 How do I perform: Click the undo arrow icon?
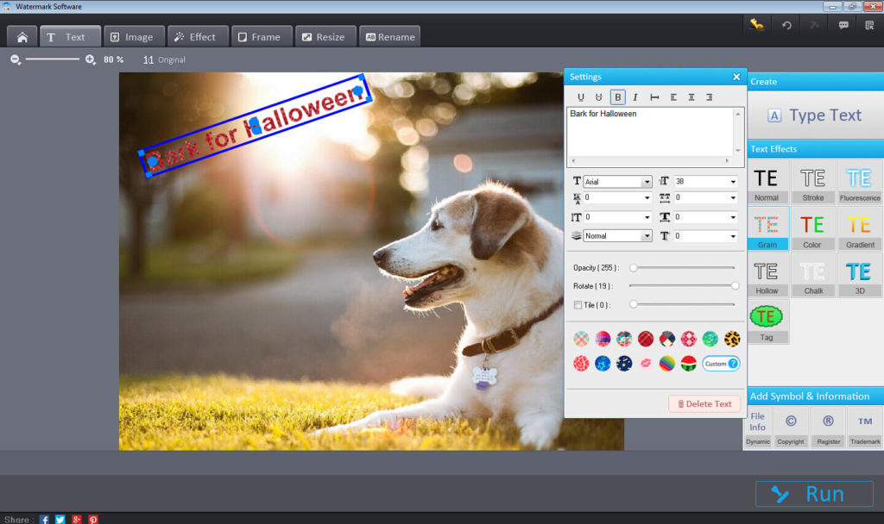pos(786,25)
